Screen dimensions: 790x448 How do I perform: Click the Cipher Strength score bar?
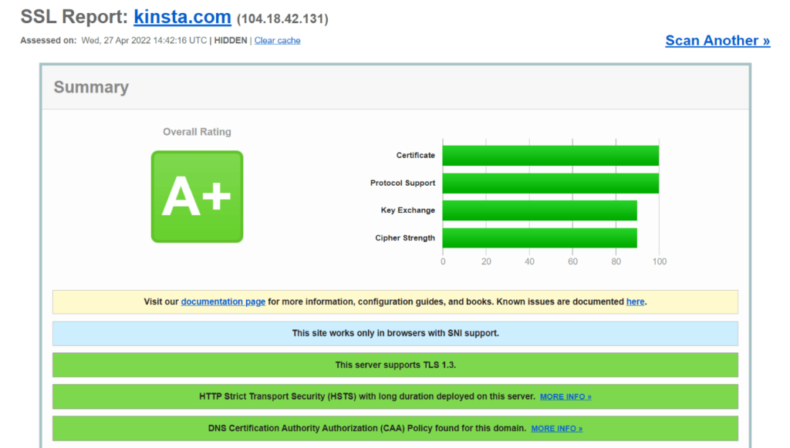pos(539,238)
